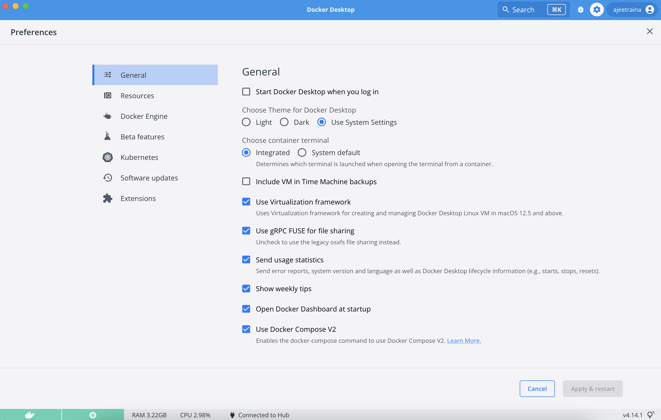Screen dimensions: 661x420
Task: Uncheck Send usage statistics
Action: (246, 259)
